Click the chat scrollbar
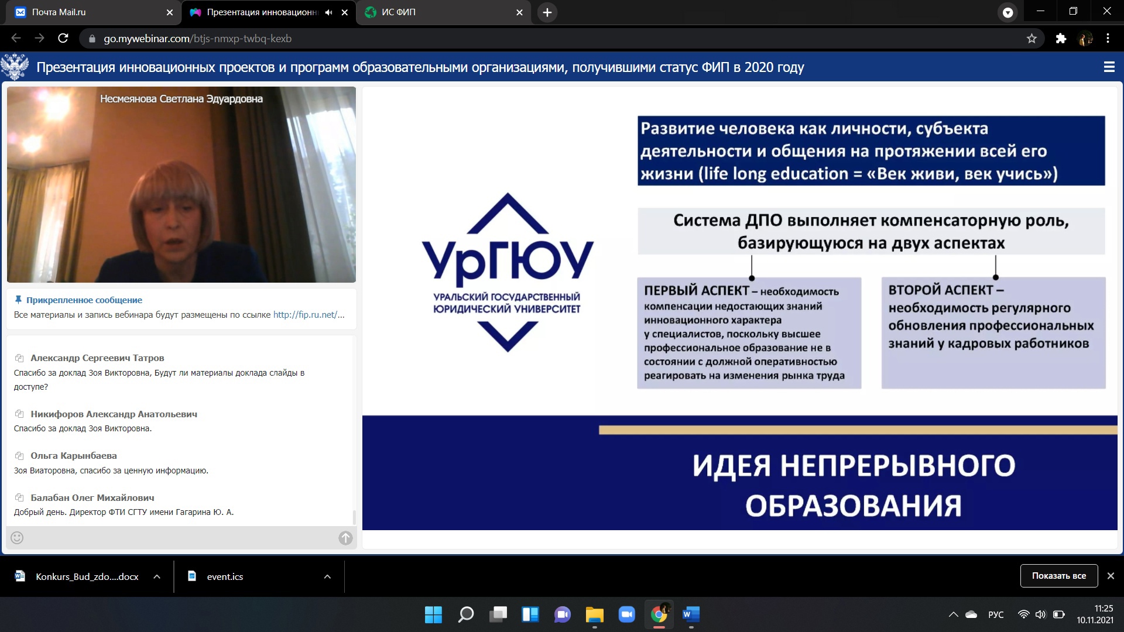 coord(354,517)
